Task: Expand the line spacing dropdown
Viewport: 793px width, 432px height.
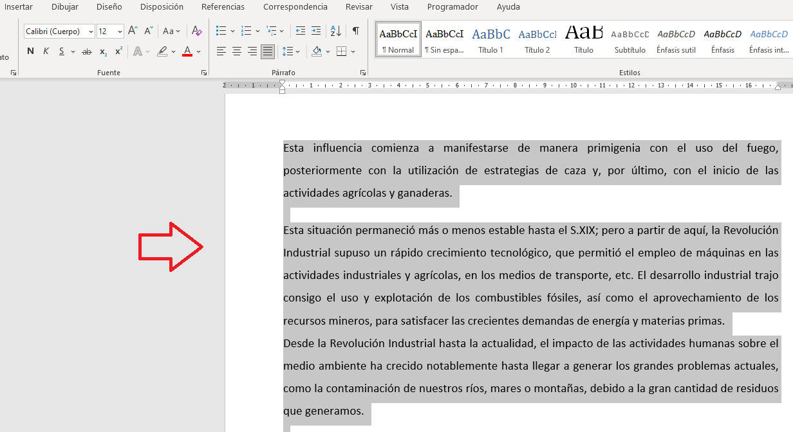Action: tap(297, 51)
